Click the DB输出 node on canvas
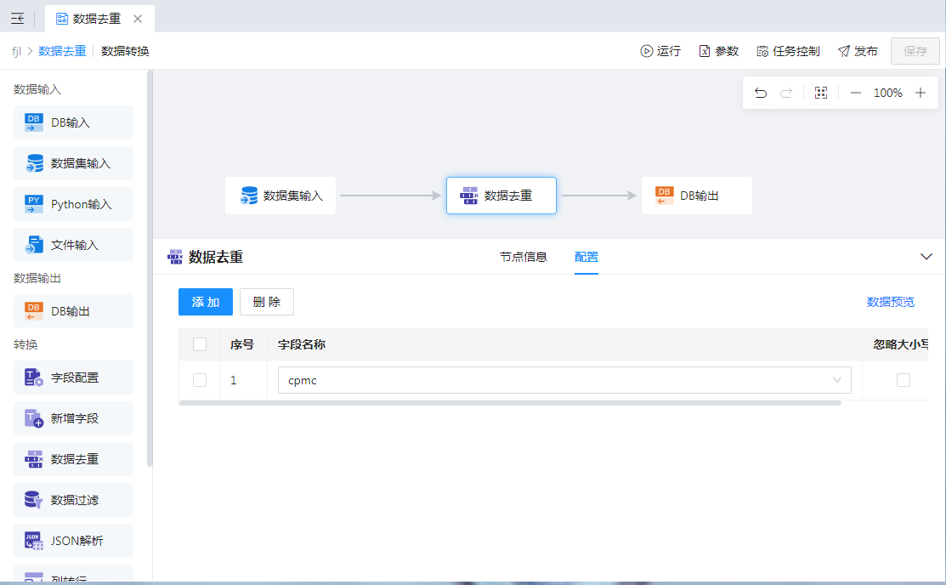 [x=696, y=196]
